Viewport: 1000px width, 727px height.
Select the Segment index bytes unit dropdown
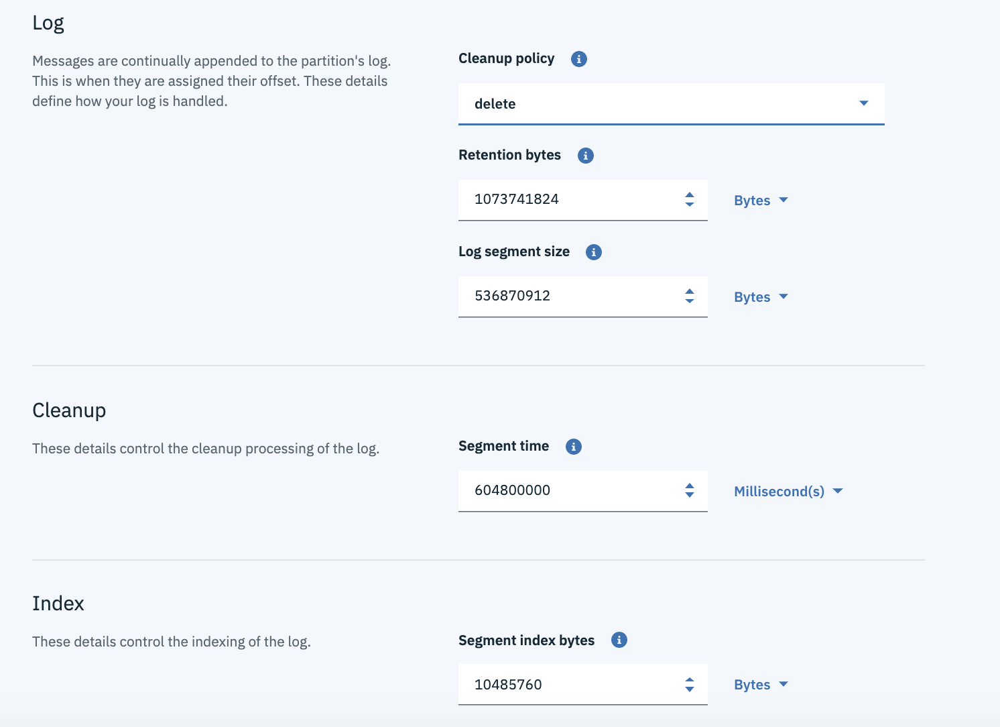(761, 685)
